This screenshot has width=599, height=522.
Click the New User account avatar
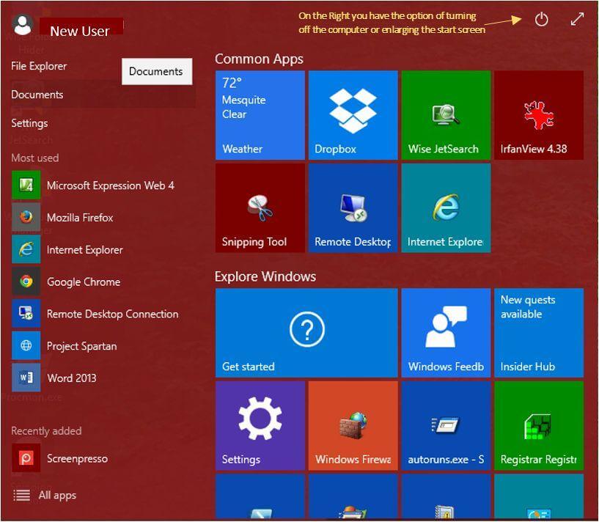click(22, 25)
